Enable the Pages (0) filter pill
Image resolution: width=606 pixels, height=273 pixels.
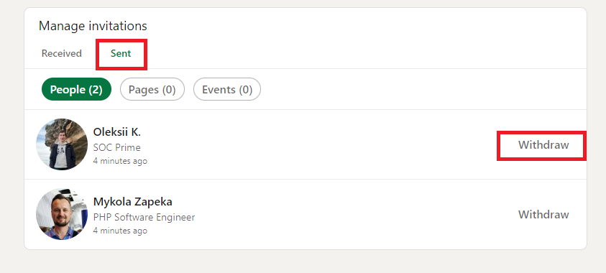pos(152,89)
